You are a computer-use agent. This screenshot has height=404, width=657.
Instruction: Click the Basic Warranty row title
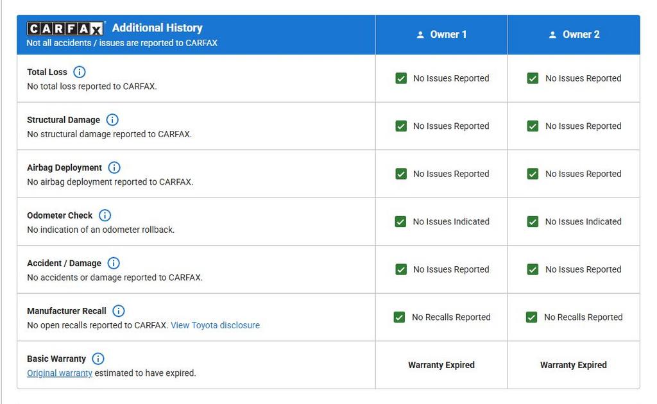pyautogui.click(x=56, y=358)
